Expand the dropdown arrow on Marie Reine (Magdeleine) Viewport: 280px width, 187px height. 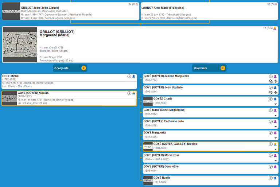pos(275,115)
